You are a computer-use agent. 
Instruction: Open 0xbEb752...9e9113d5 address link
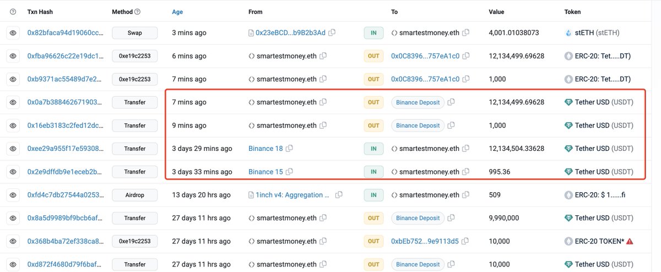click(425, 241)
